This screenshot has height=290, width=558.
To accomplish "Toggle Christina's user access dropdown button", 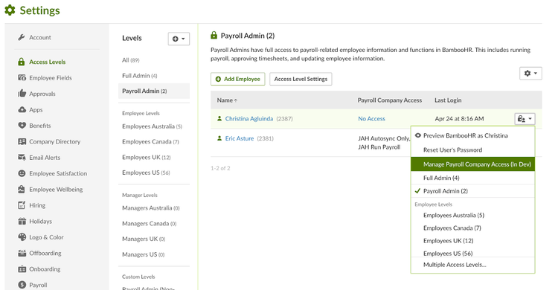I will pos(525,119).
